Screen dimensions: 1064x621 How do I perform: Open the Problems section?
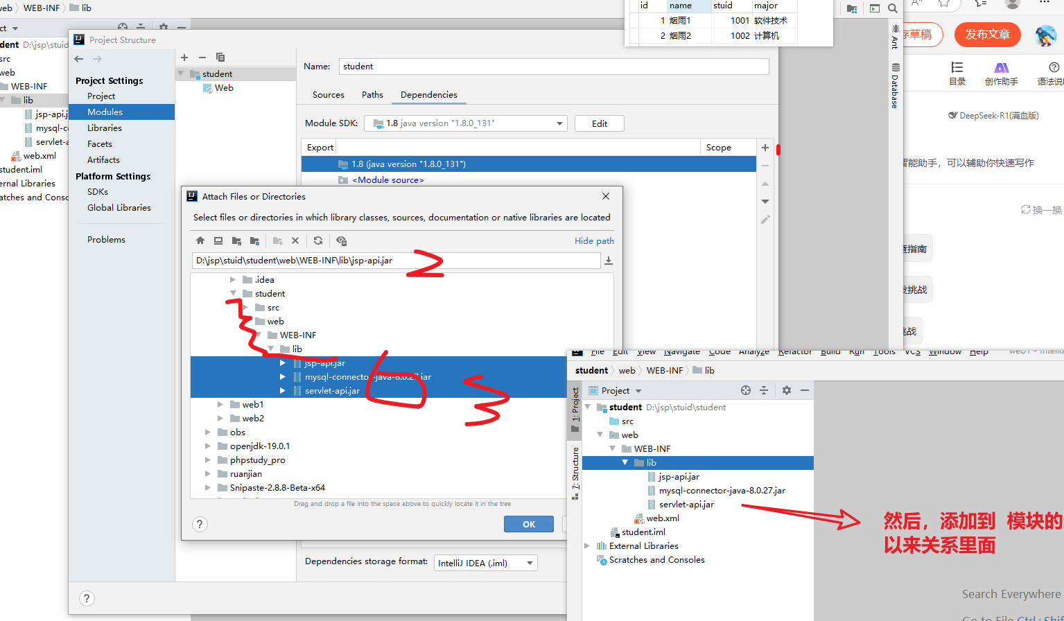point(106,239)
